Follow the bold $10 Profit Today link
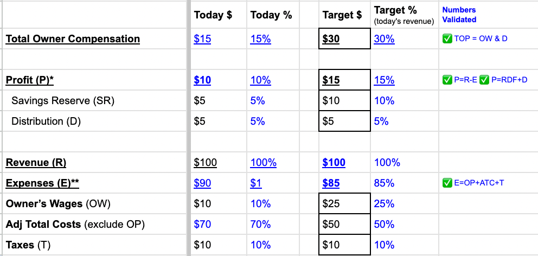The image size is (538, 256). (202, 80)
